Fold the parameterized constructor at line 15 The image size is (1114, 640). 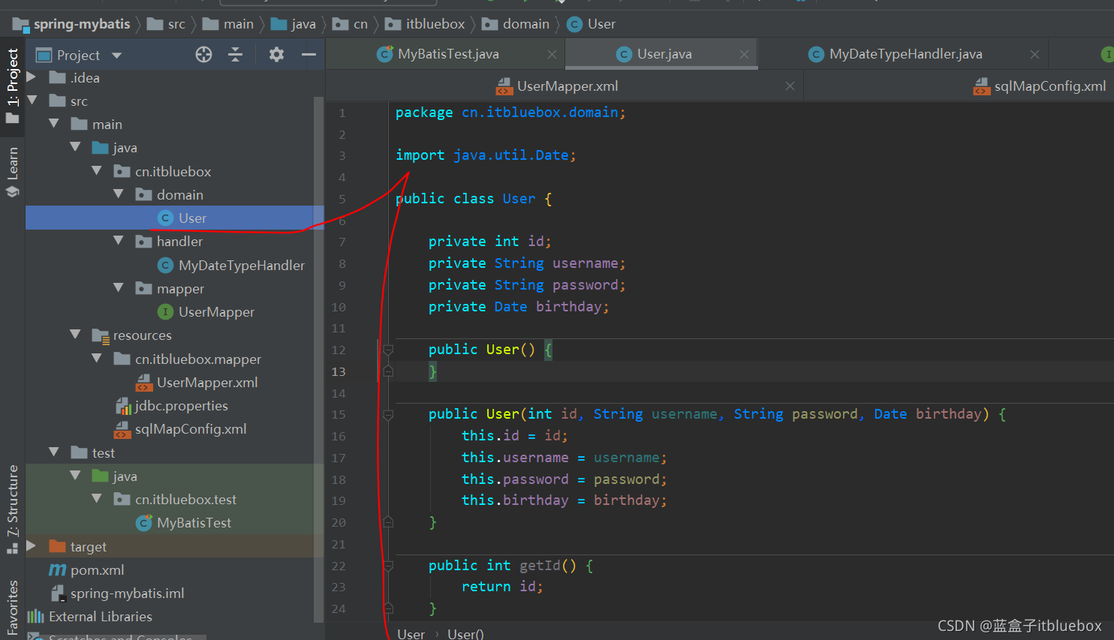coord(388,414)
